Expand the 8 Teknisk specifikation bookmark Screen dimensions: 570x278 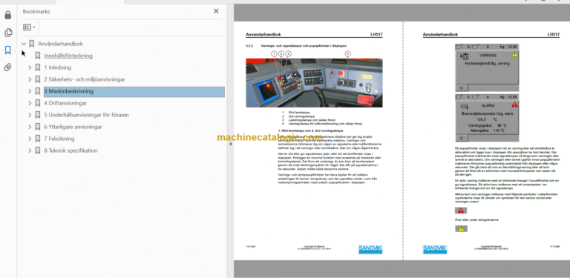click(30, 150)
